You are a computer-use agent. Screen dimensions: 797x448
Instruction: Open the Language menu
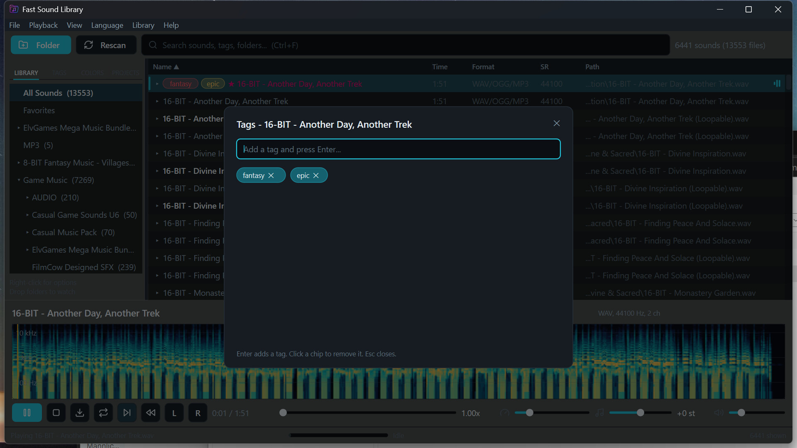[x=107, y=25]
